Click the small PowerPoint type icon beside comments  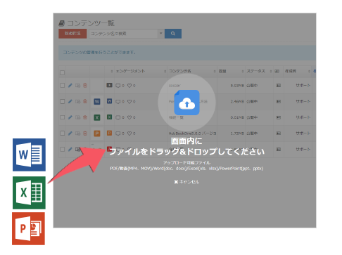[x=109, y=133]
